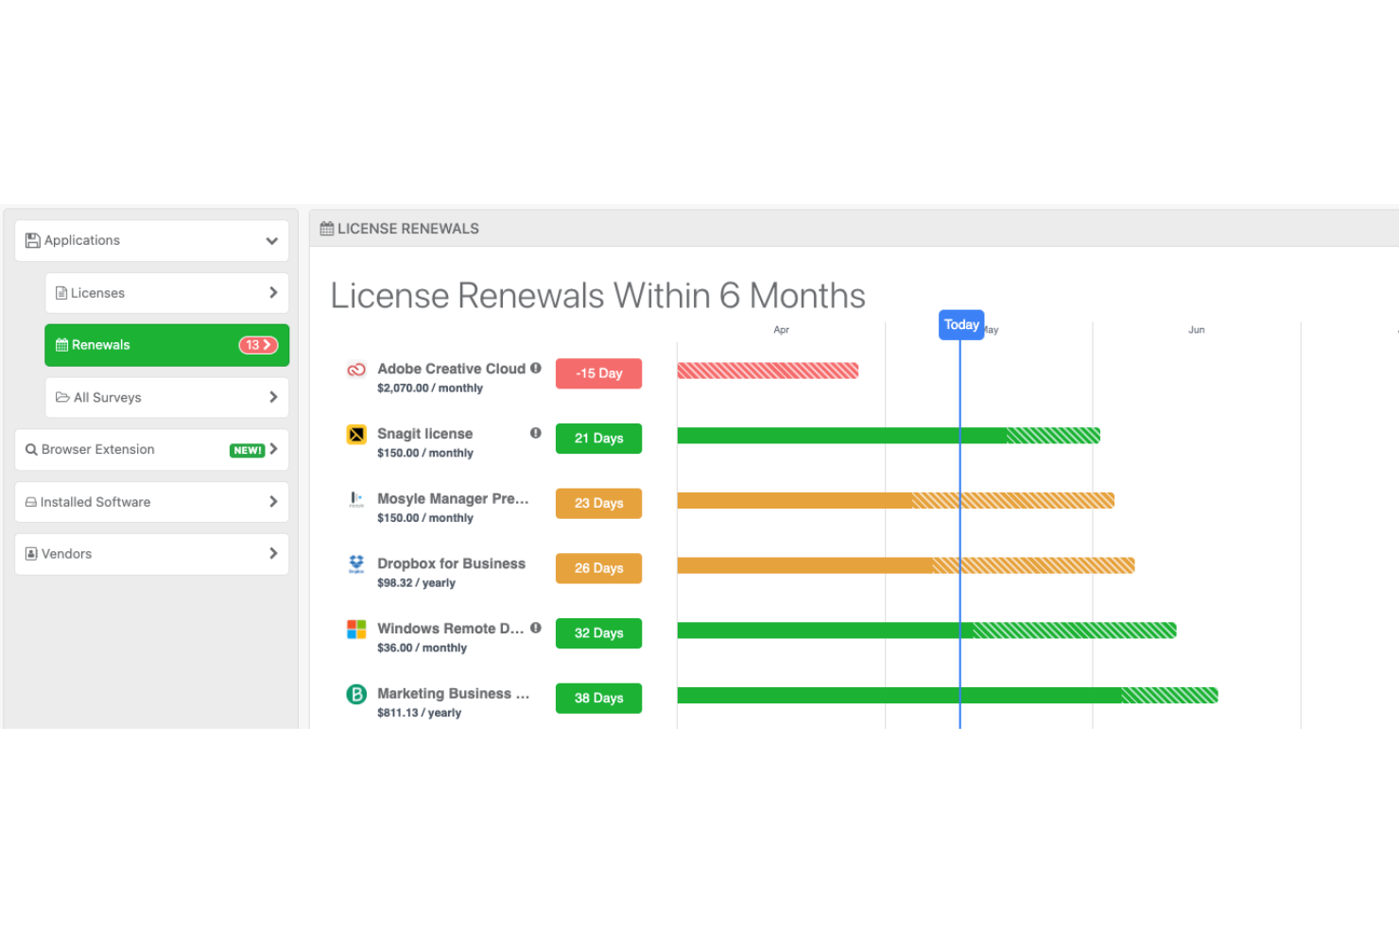Click the Dropbox for Business orange timeline bar
The height and width of the screenshot is (933, 1399).
(906, 565)
